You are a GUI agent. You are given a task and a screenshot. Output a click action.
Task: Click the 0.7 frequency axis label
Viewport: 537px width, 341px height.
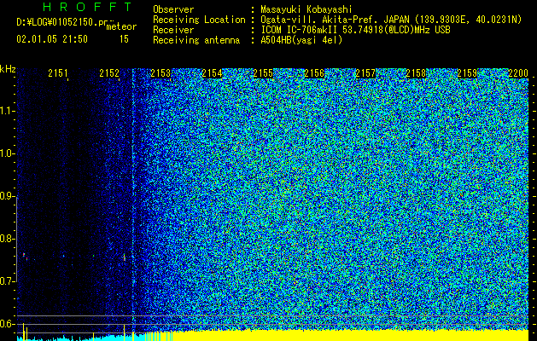click(x=7, y=281)
